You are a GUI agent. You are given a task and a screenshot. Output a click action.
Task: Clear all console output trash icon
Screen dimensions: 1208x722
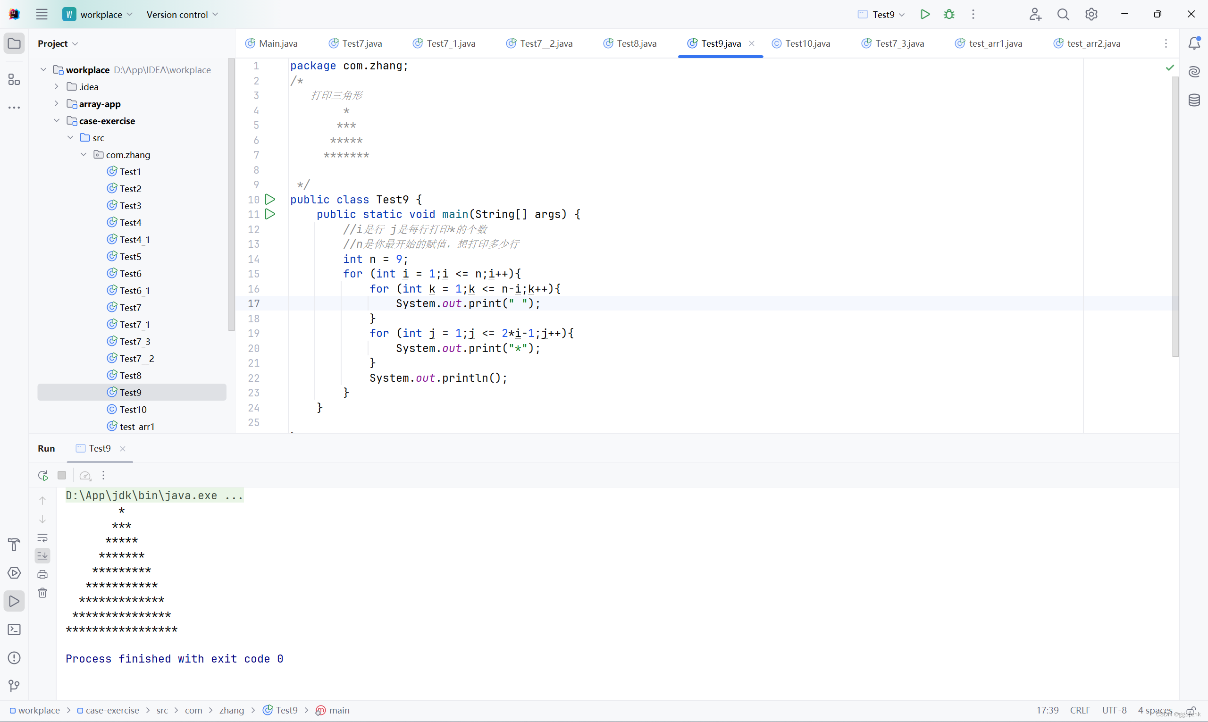[43, 593]
